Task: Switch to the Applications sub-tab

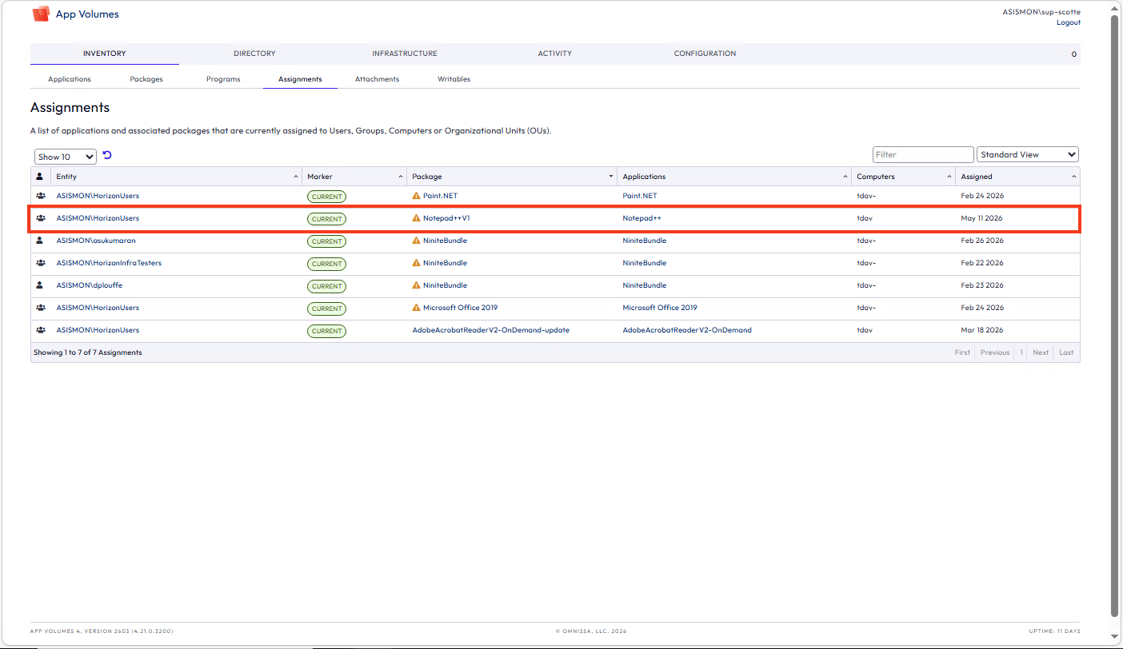Action: tap(70, 79)
